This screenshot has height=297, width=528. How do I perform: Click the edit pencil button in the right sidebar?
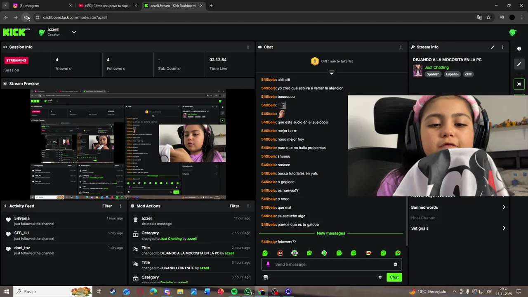(x=519, y=64)
